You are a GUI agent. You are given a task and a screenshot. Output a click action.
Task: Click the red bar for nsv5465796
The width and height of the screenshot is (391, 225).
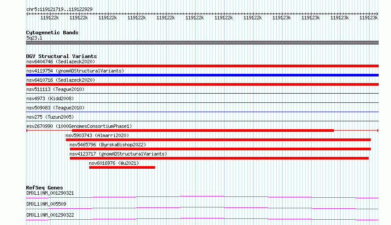click(x=220, y=149)
